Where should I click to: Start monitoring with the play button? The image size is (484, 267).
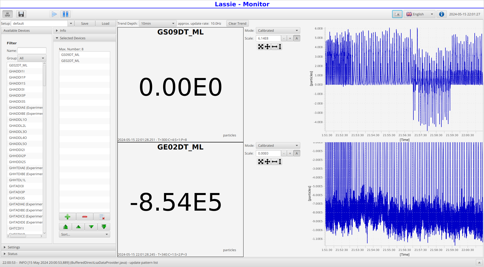54,14
